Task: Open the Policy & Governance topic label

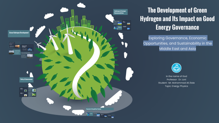Action: coord(26,80)
